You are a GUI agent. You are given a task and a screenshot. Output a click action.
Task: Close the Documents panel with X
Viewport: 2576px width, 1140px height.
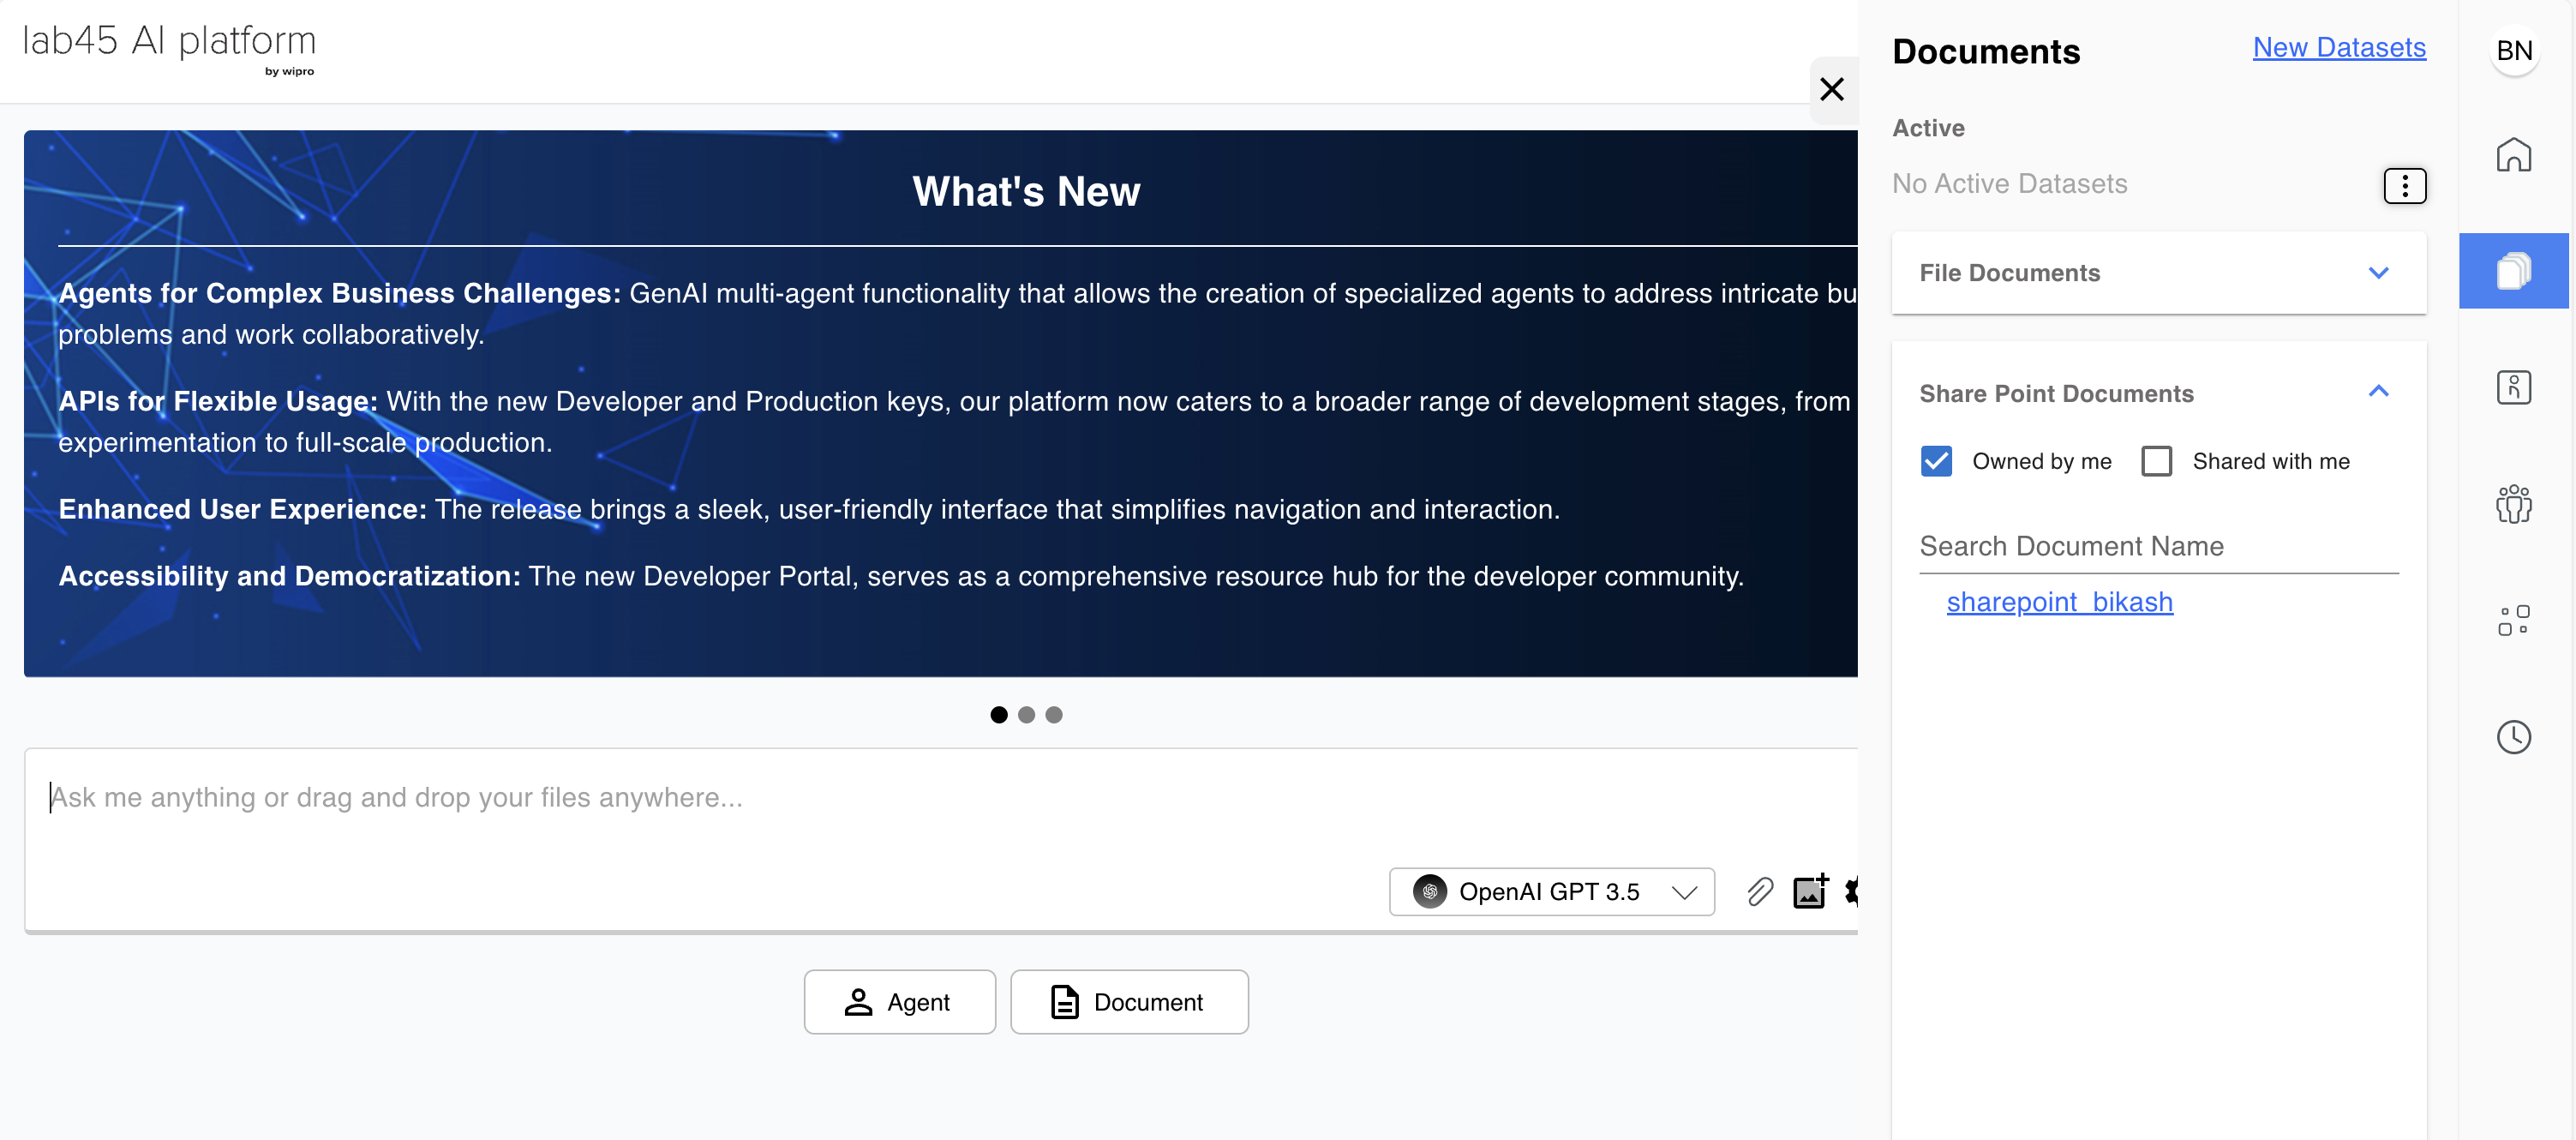click(1832, 89)
